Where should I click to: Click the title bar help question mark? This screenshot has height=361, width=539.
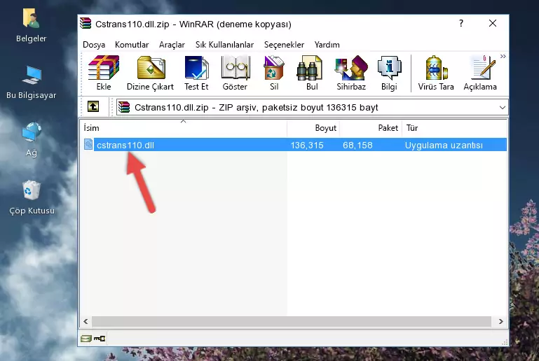pos(461,23)
